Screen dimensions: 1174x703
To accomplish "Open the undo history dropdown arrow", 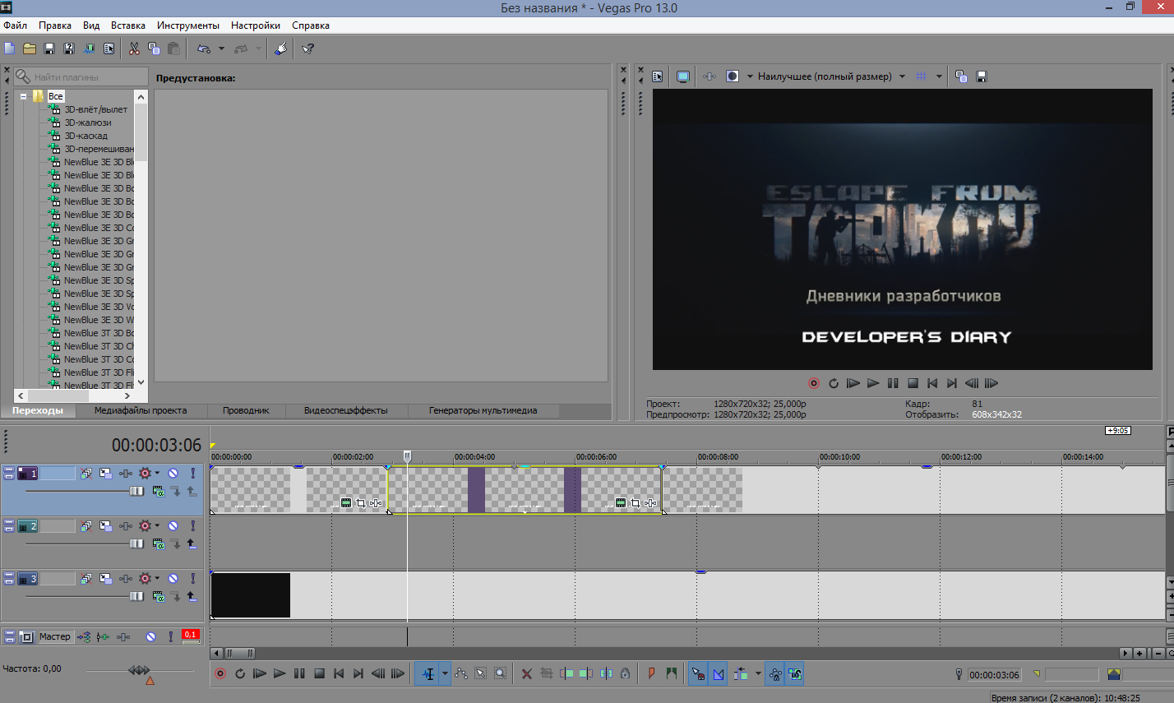I will pyautogui.click(x=221, y=49).
